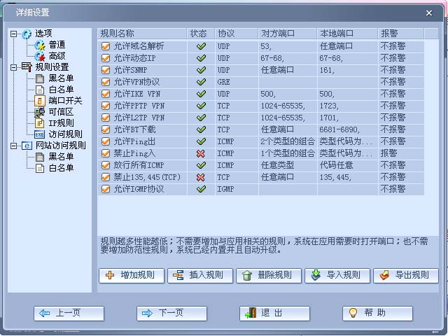Click the 插入规则 button

[200, 276]
